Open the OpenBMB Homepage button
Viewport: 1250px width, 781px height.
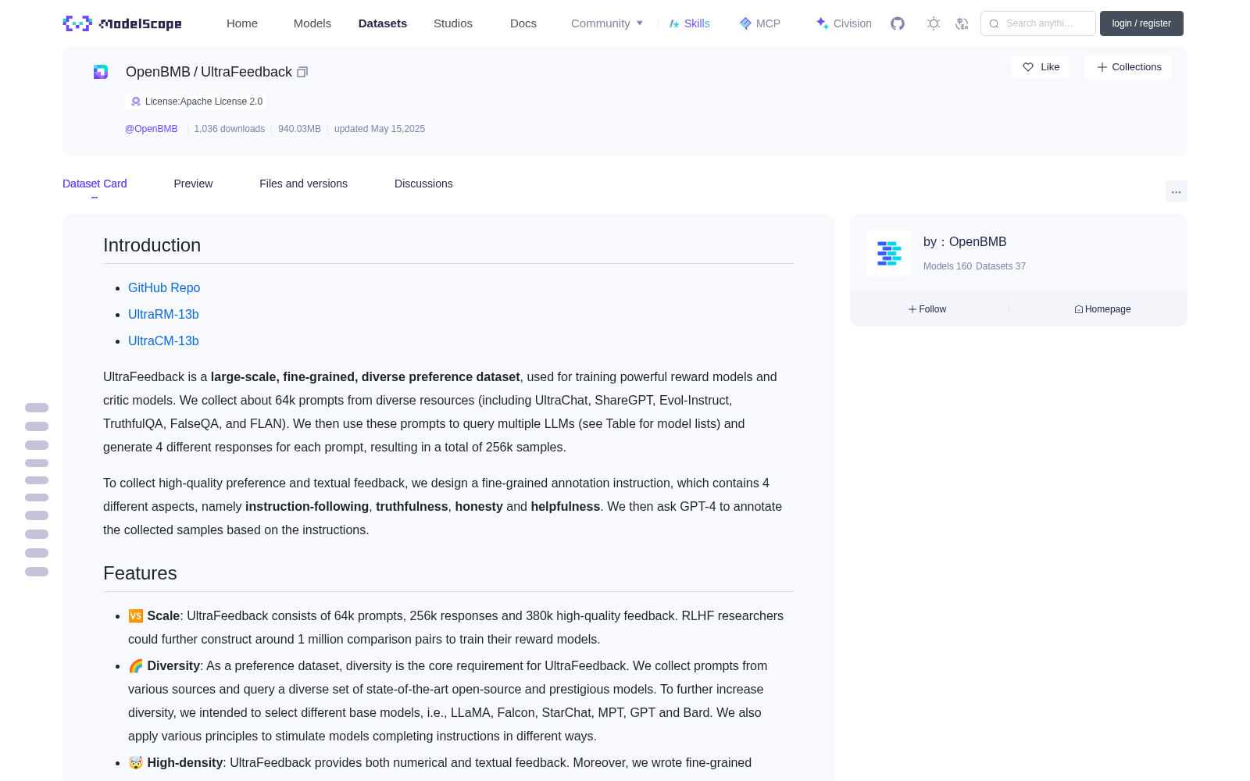click(x=1102, y=309)
